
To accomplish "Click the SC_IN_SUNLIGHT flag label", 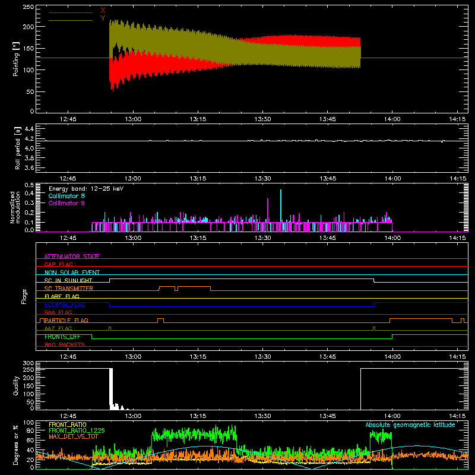I will (68, 280).
